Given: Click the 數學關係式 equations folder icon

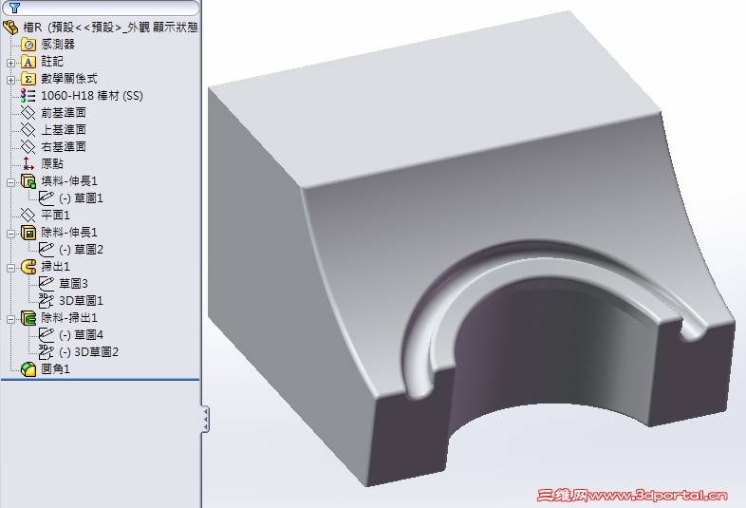Looking at the screenshot, I should pos(28,79).
